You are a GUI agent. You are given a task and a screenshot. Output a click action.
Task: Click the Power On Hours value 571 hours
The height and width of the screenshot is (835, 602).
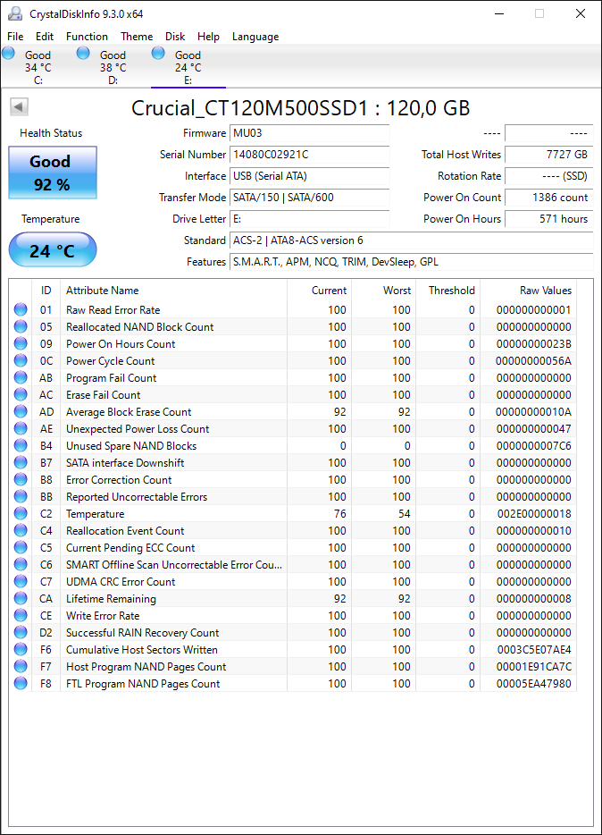point(548,219)
